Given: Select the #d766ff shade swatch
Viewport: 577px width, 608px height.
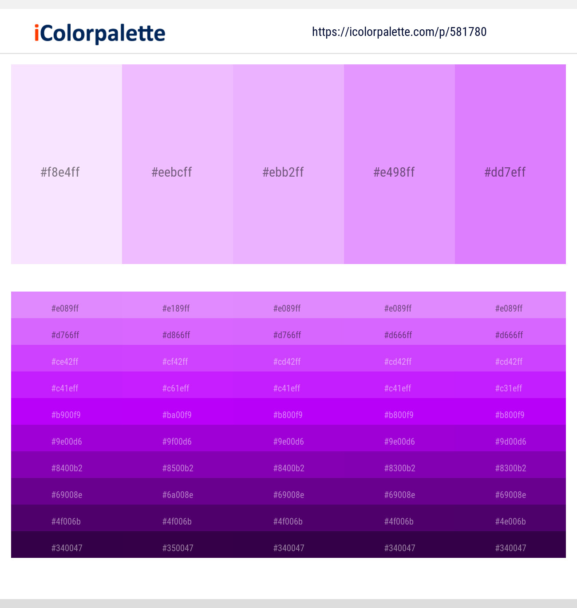Looking at the screenshot, I should tap(65, 335).
